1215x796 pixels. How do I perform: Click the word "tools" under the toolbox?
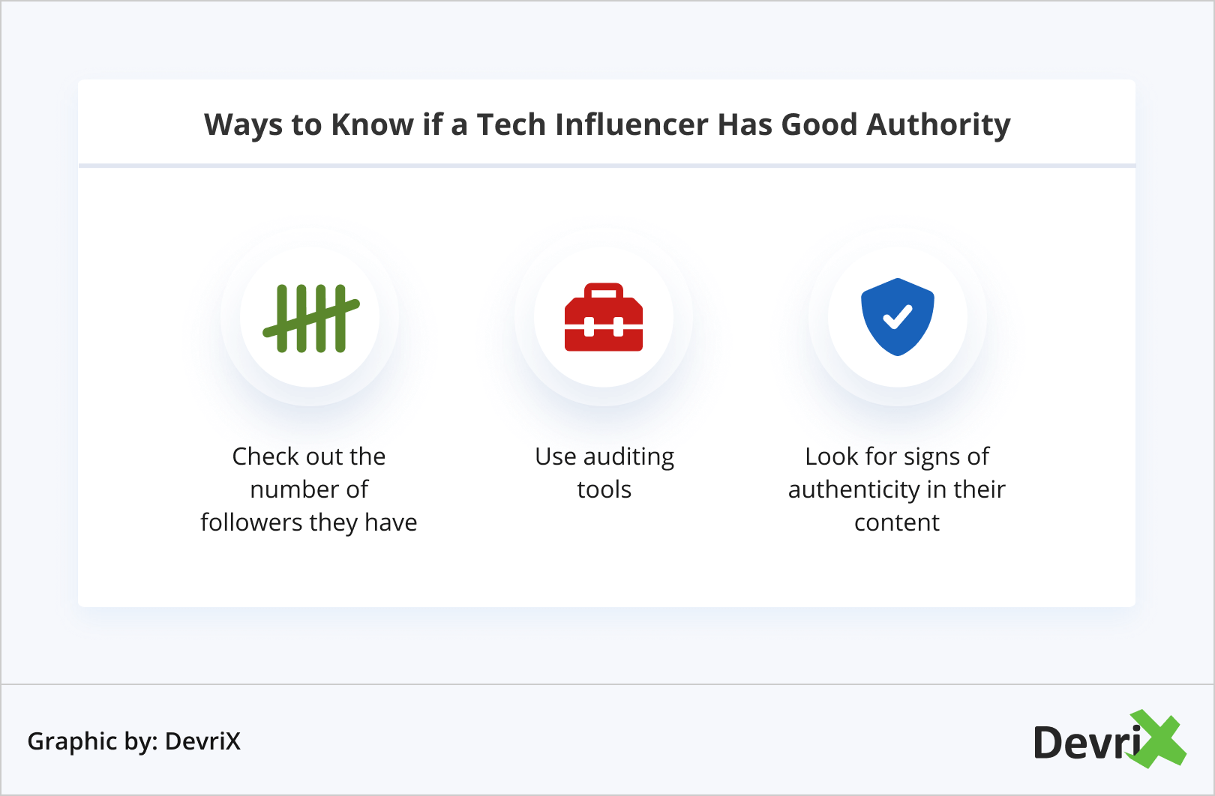604,489
